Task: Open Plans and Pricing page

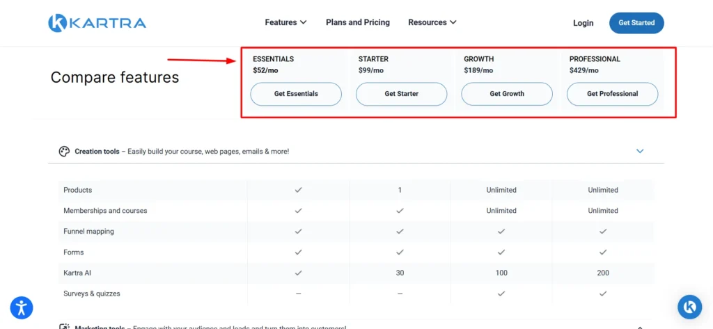Action: 358,22
